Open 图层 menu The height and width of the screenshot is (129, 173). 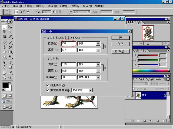[x=41, y=6]
